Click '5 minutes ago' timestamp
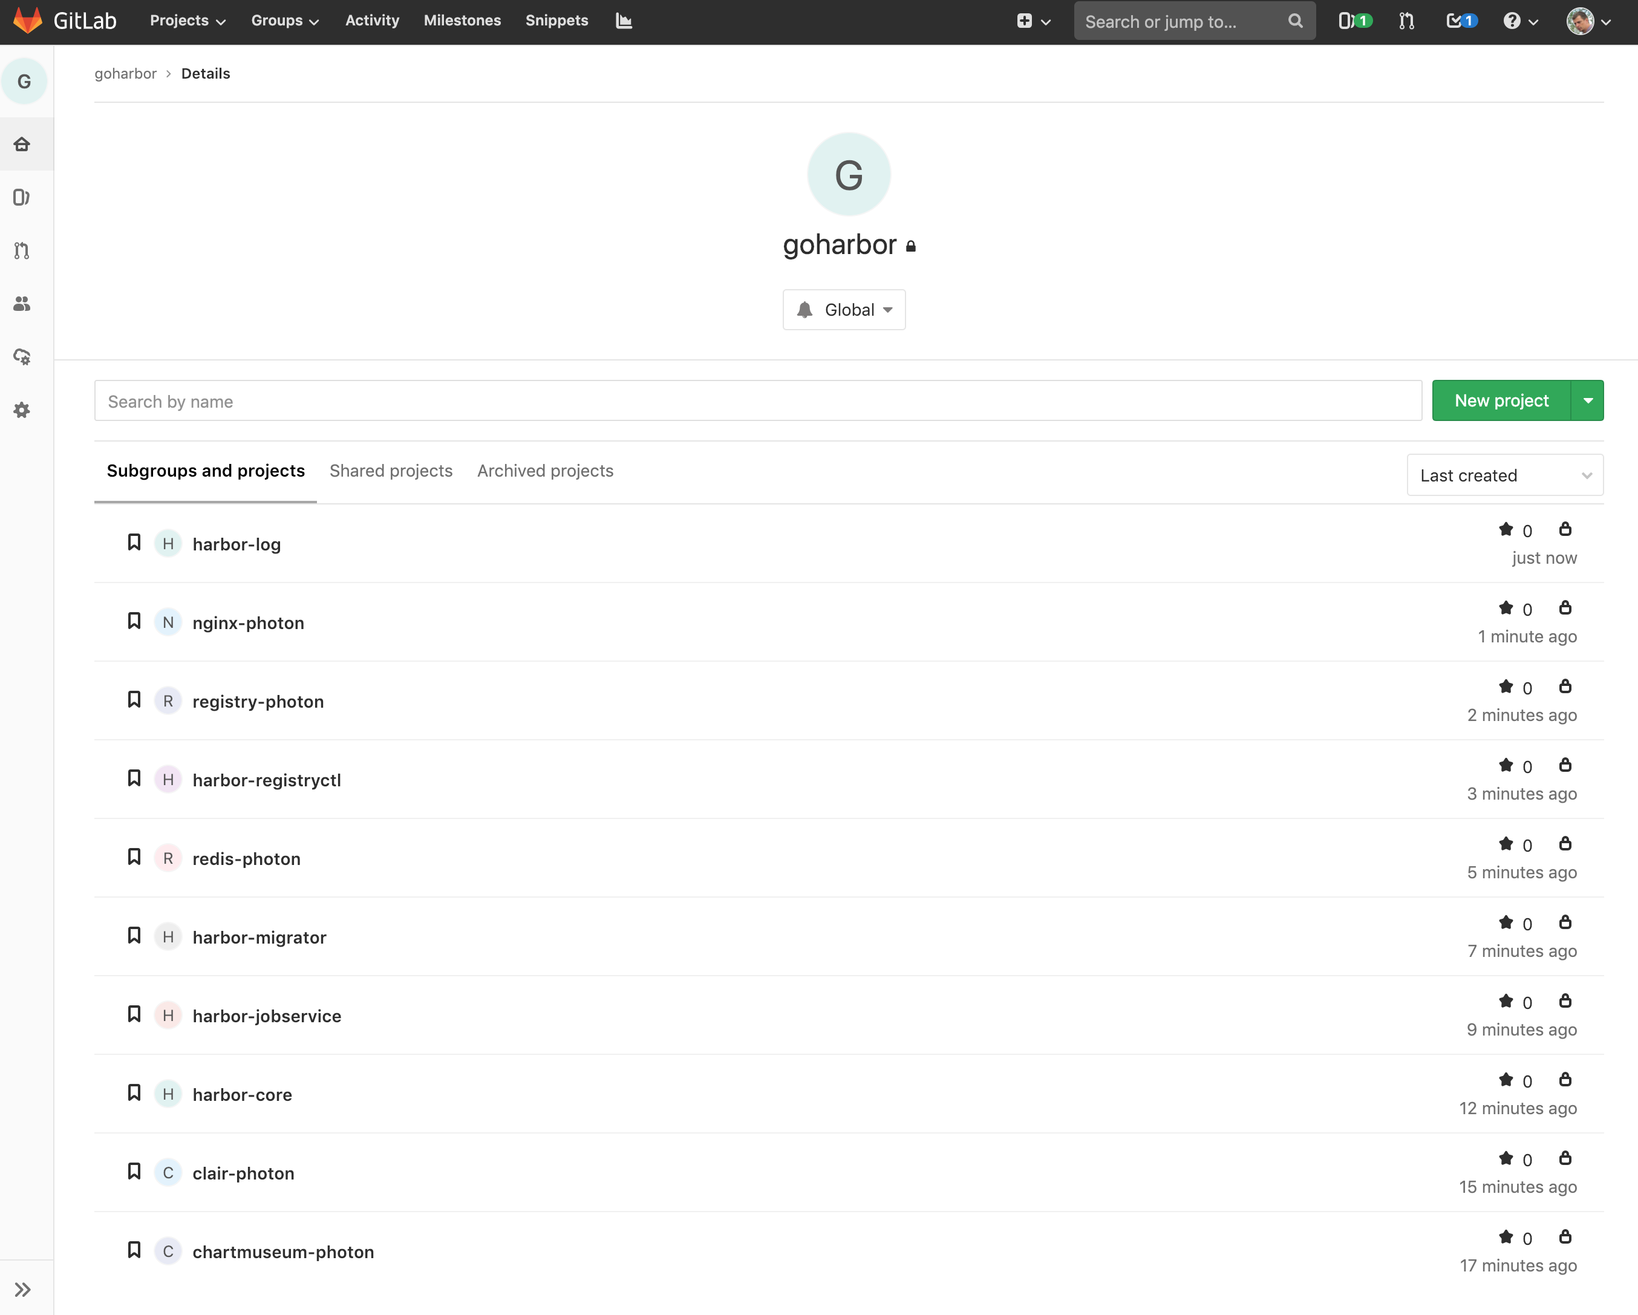Viewport: 1638px width, 1315px height. 1522,872
